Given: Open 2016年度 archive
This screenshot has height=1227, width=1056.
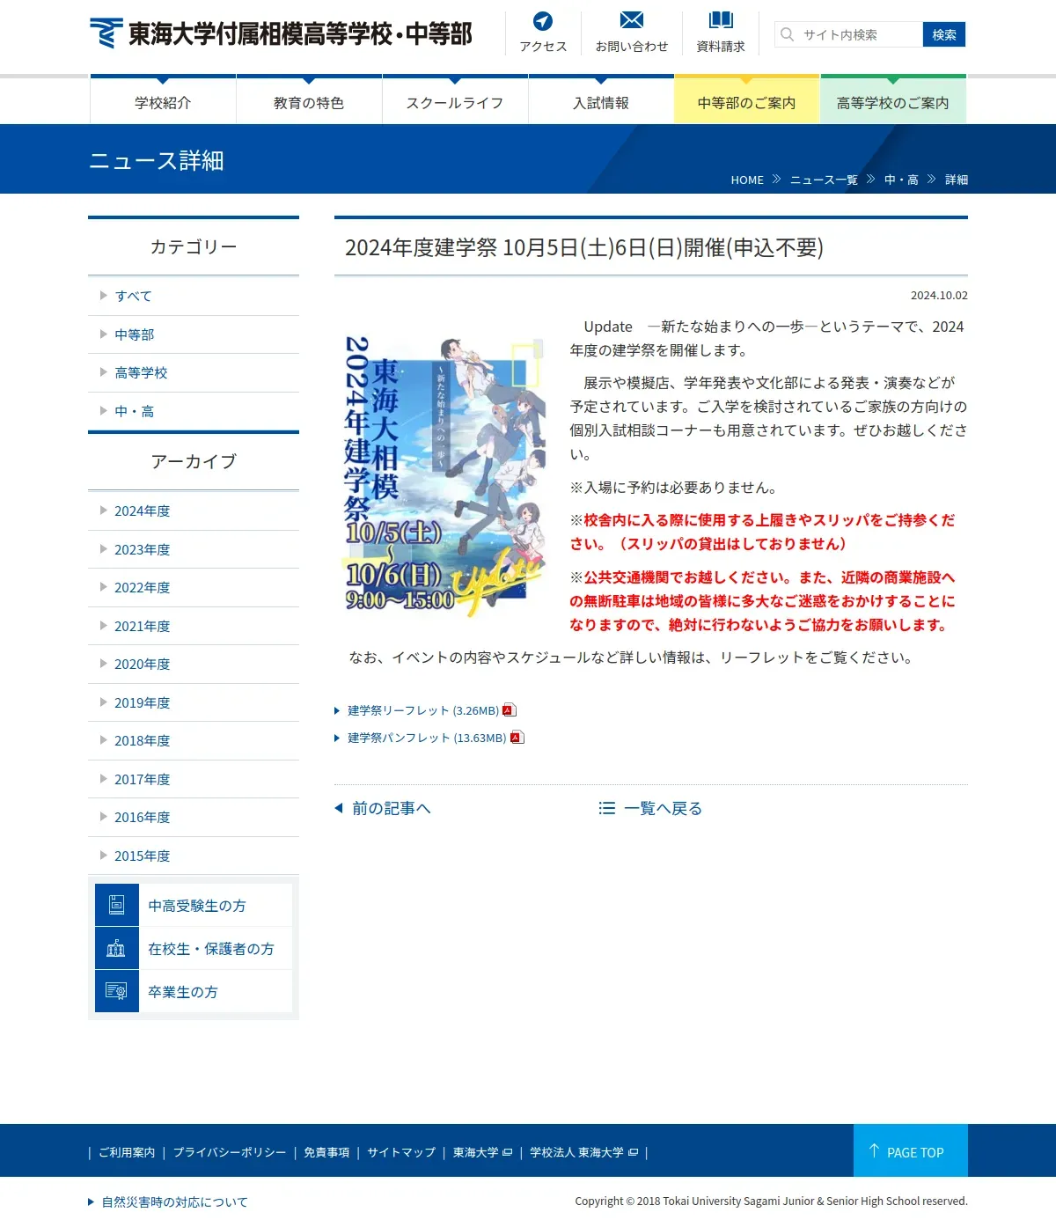Looking at the screenshot, I should [194, 817].
